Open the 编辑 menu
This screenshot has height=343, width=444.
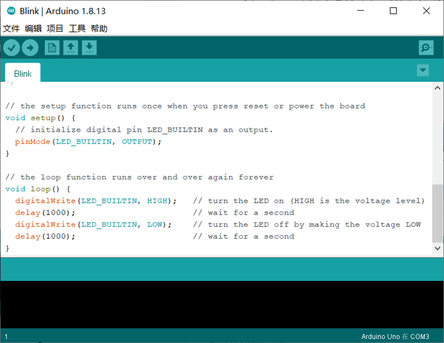click(x=33, y=28)
